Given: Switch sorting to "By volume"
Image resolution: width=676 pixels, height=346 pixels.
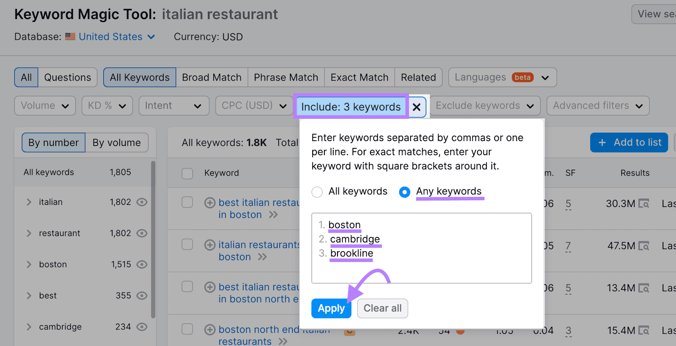Looking at the screenshot, I should point(117,142).
